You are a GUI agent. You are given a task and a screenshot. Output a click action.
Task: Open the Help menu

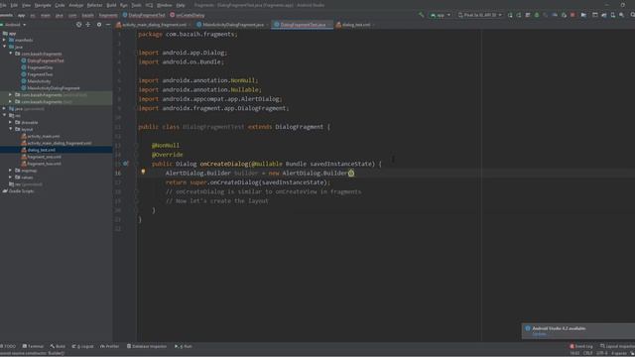click(x=181, y=5)
